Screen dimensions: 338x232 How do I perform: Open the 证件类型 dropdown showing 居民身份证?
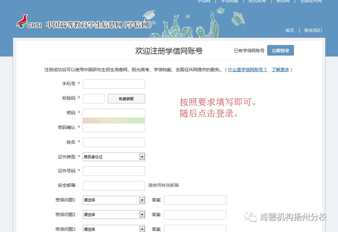[x=114, y=157]
